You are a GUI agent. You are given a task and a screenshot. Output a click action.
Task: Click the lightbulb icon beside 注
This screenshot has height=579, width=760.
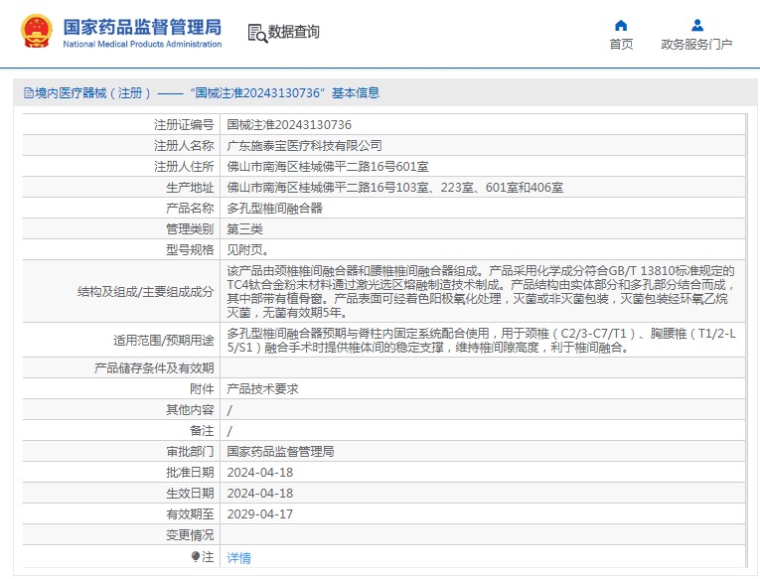(196, 557)
